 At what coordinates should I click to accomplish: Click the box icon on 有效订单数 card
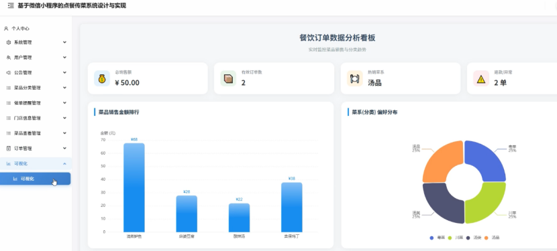(228, 78)
